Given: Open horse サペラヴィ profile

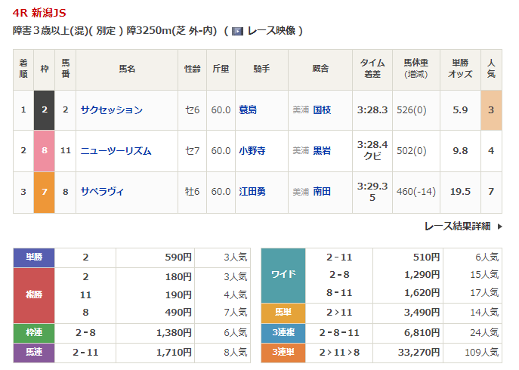Looking at the screenshot, I should point(102,192).
